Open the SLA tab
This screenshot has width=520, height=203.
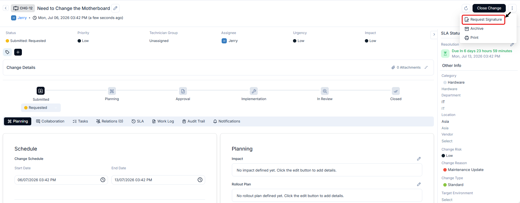pyautogui.click(x=138, y=121)
